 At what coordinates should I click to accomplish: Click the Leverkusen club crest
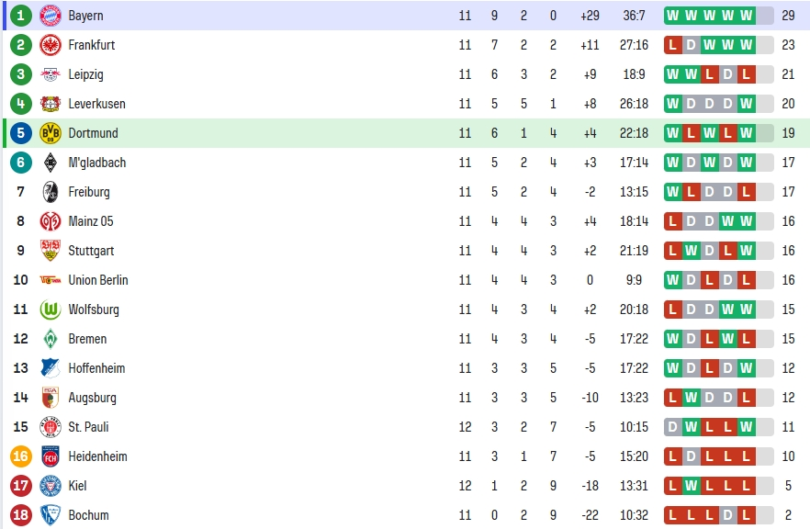click(x=51, y=104)
